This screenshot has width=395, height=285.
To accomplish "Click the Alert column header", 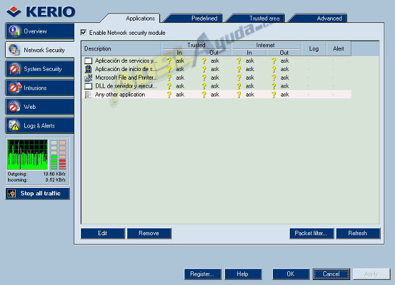I will pos(338,49).
